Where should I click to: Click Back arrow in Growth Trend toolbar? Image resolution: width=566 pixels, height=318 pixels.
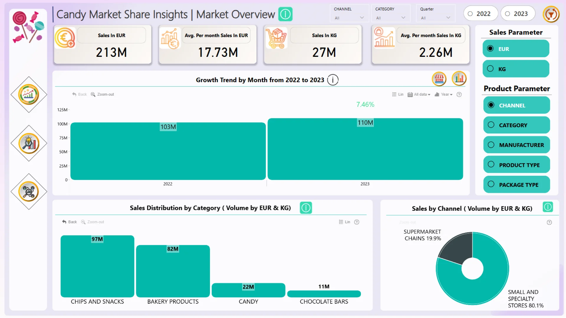[79, 95]
